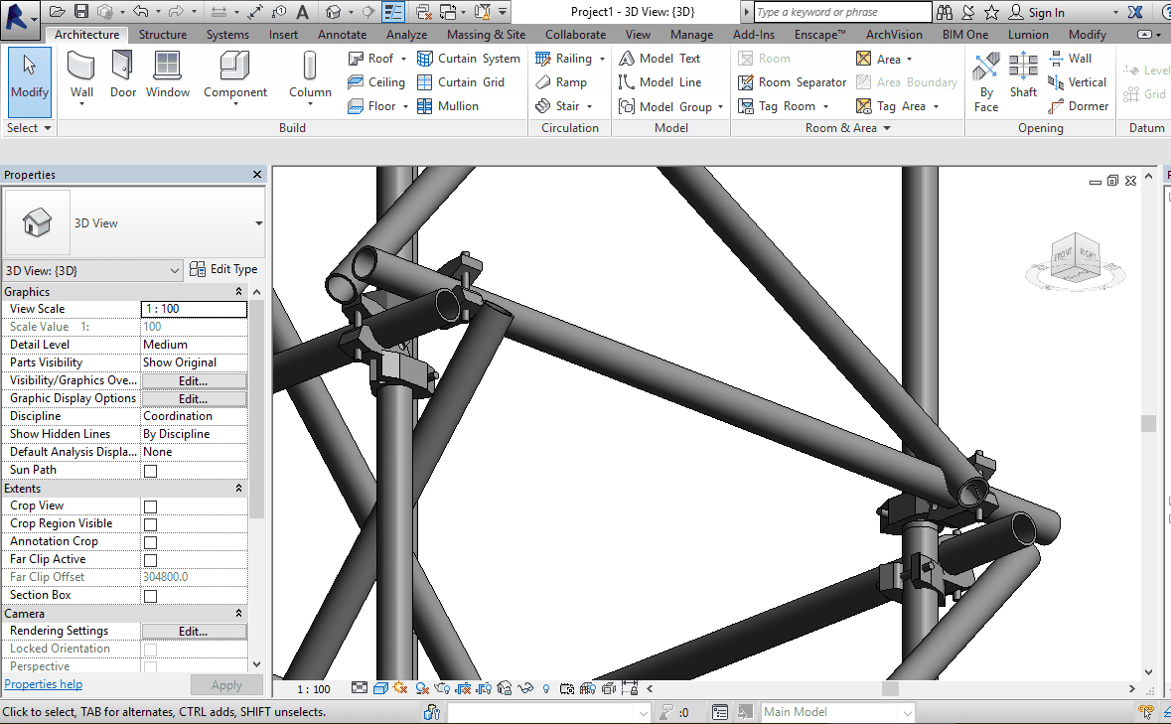Open the Properties help link
Viewport: 1171px width, 724px height.
pos(43,684)
